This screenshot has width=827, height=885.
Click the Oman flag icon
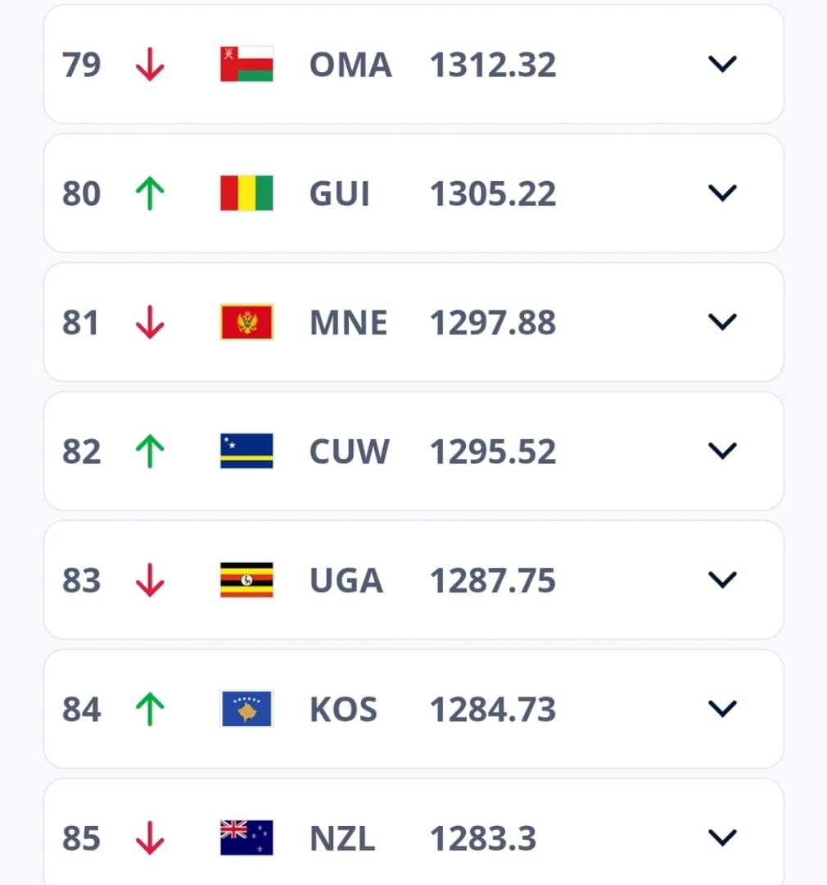pos(246,65)
